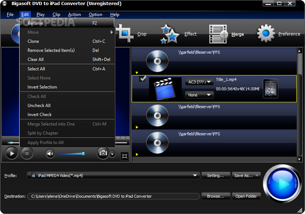The height and width of the screenshot is (214, 305).
Task: Click the window resize grip icon
Action: [300, 210]
